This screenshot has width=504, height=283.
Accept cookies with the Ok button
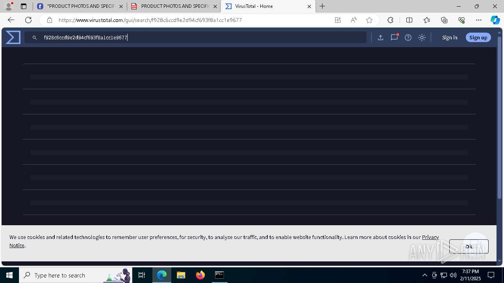(469, 246)
